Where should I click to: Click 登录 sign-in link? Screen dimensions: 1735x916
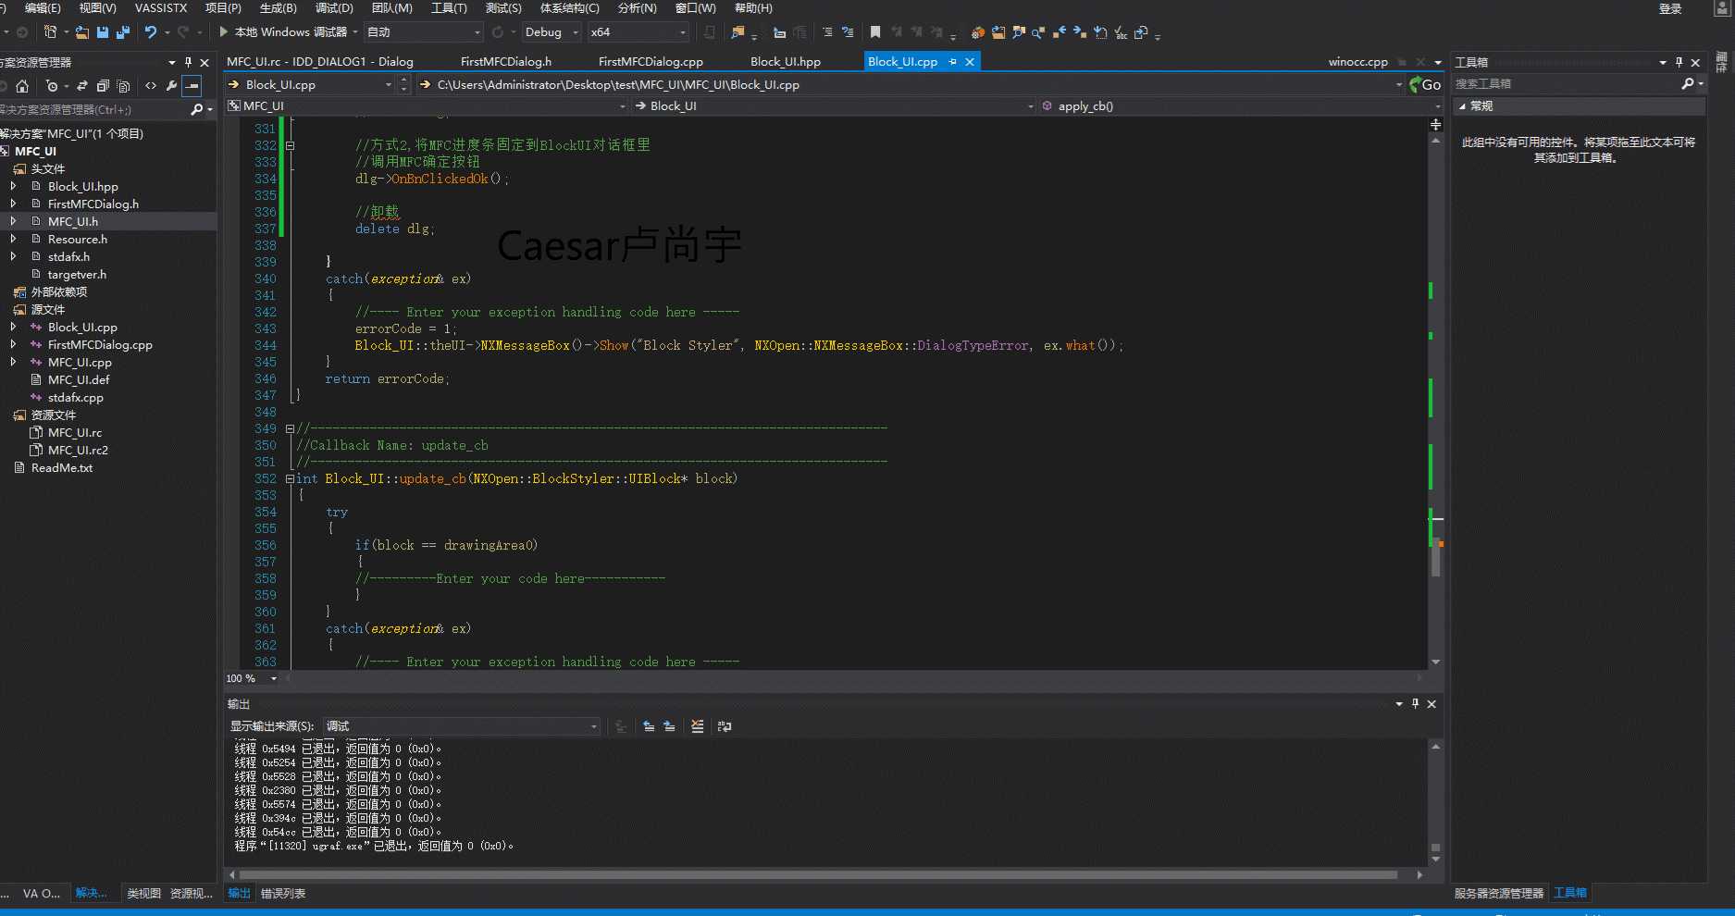[x=1670, y=8]
